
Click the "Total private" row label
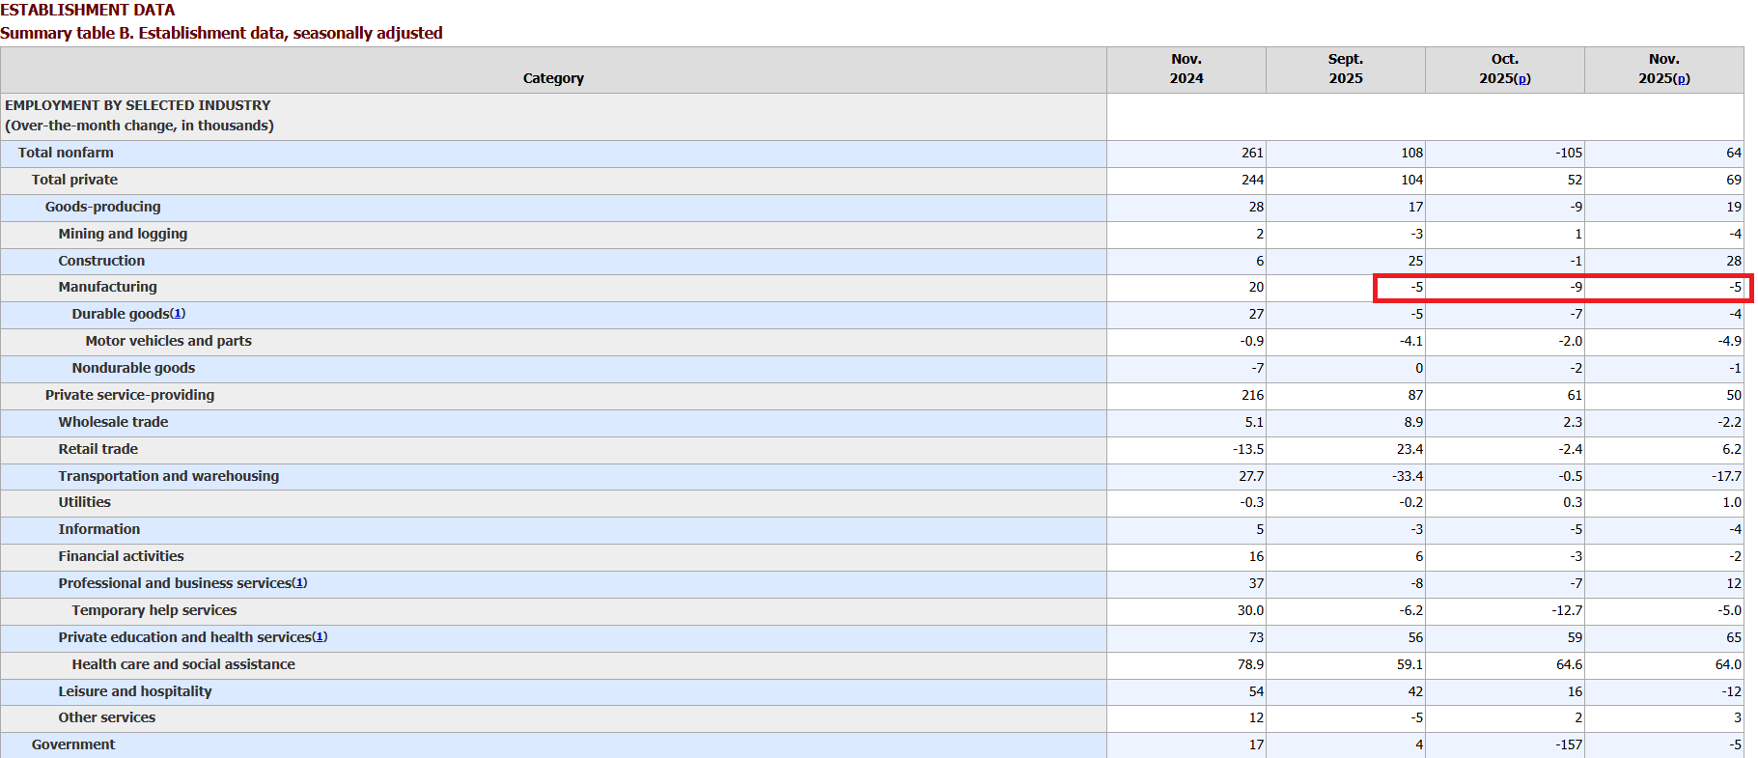pos(74,180)
